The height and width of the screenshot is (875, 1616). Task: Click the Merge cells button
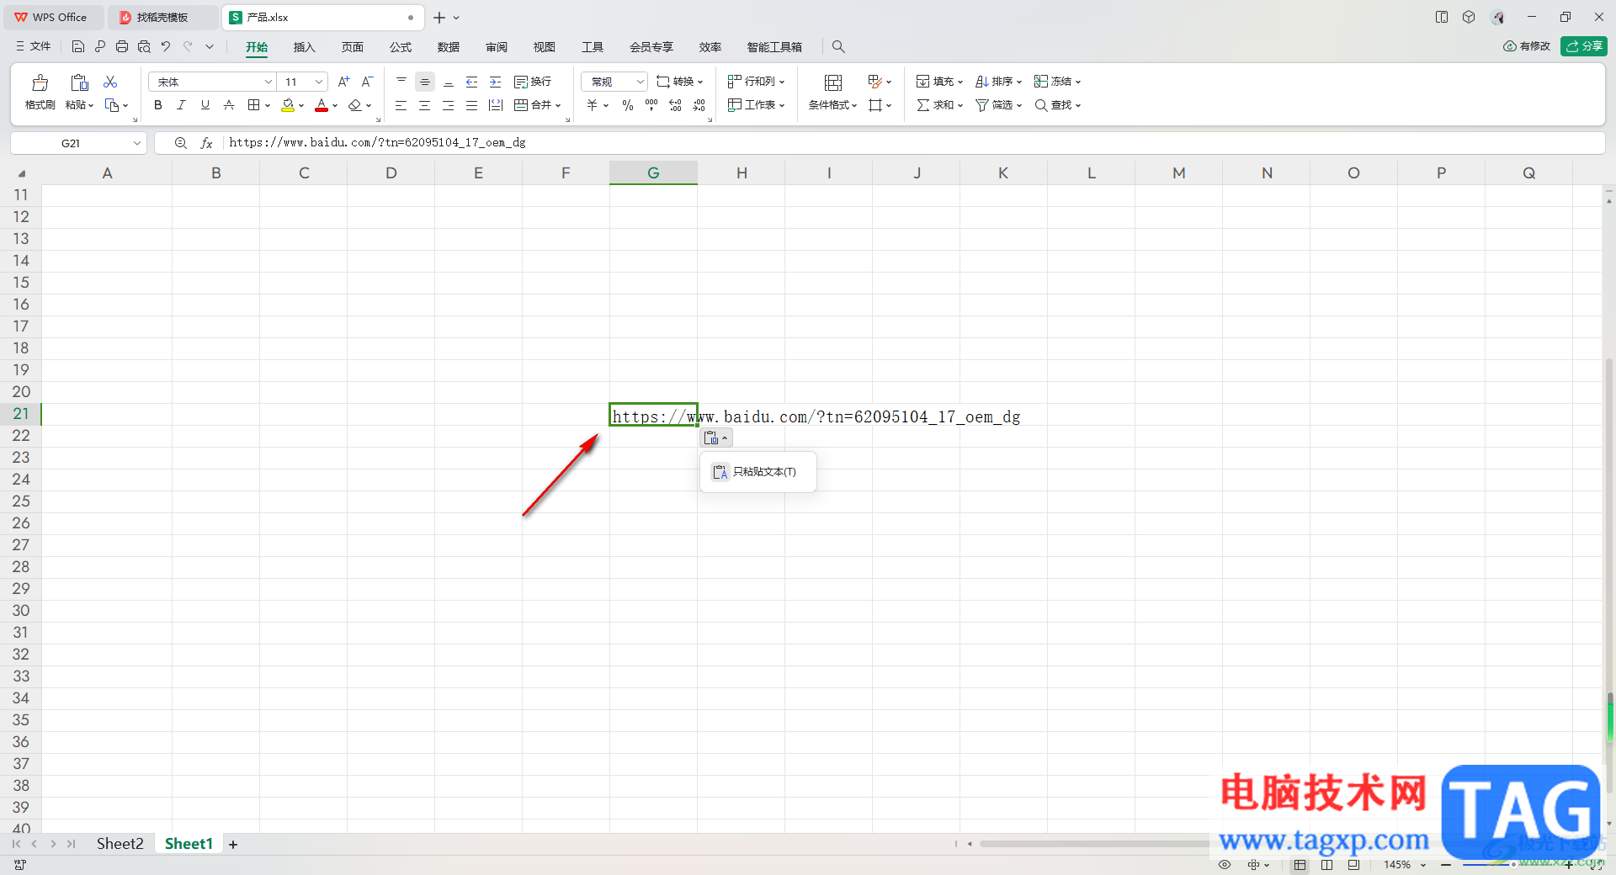(537, 105)
